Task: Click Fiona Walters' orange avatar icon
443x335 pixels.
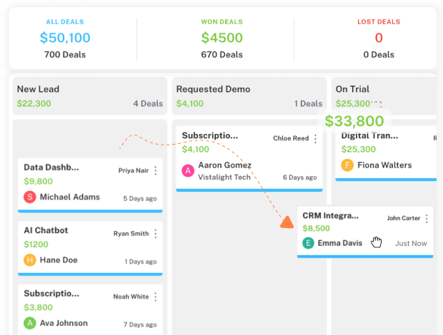Action: [x=347, y=165]
